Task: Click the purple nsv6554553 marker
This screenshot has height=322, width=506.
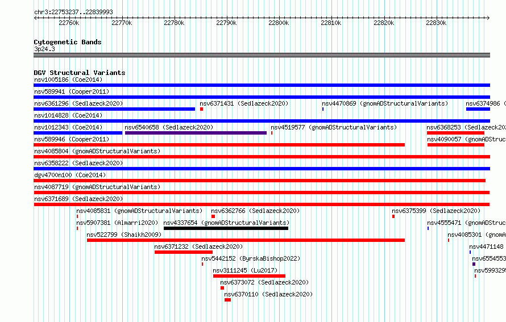Action: tap(474, 264)
